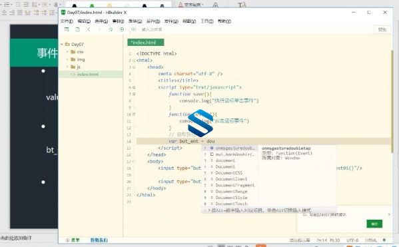The width and height of the screenshot is (399, 247).
Task: Click the notes area in background presentation window
Action: point(16,238)
